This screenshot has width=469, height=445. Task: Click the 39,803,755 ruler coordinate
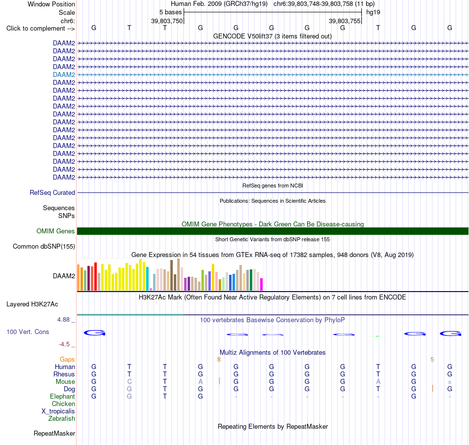(345, 21)
